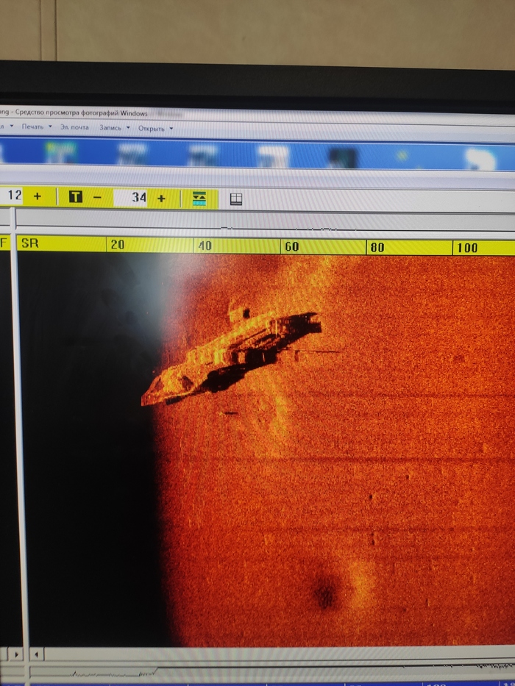Image resolution: width=515 pixels, height=686 pixels.
Task: Click the input field showing 12
Action: [13, 196]
